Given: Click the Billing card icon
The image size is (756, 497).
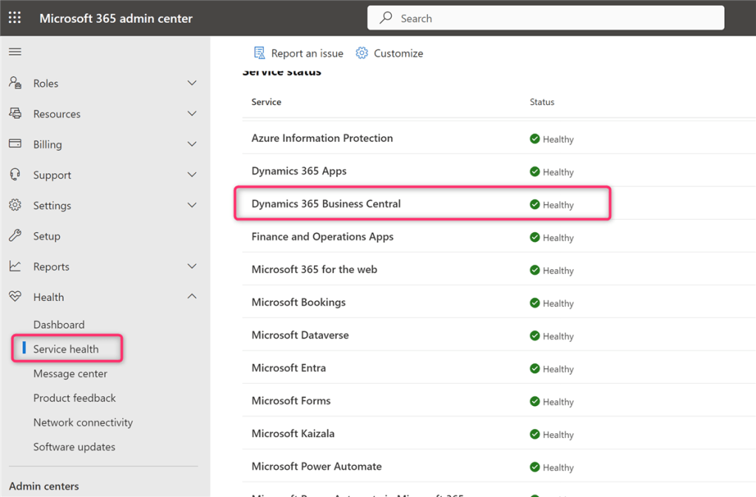Looking at the screenshot, I should click(x=15, y=144).
